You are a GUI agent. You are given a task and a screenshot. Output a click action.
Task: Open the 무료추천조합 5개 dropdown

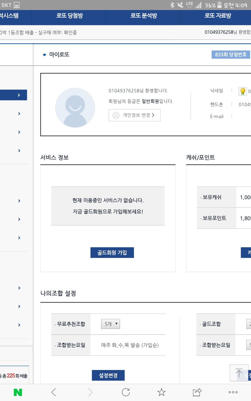pos(110,324)
